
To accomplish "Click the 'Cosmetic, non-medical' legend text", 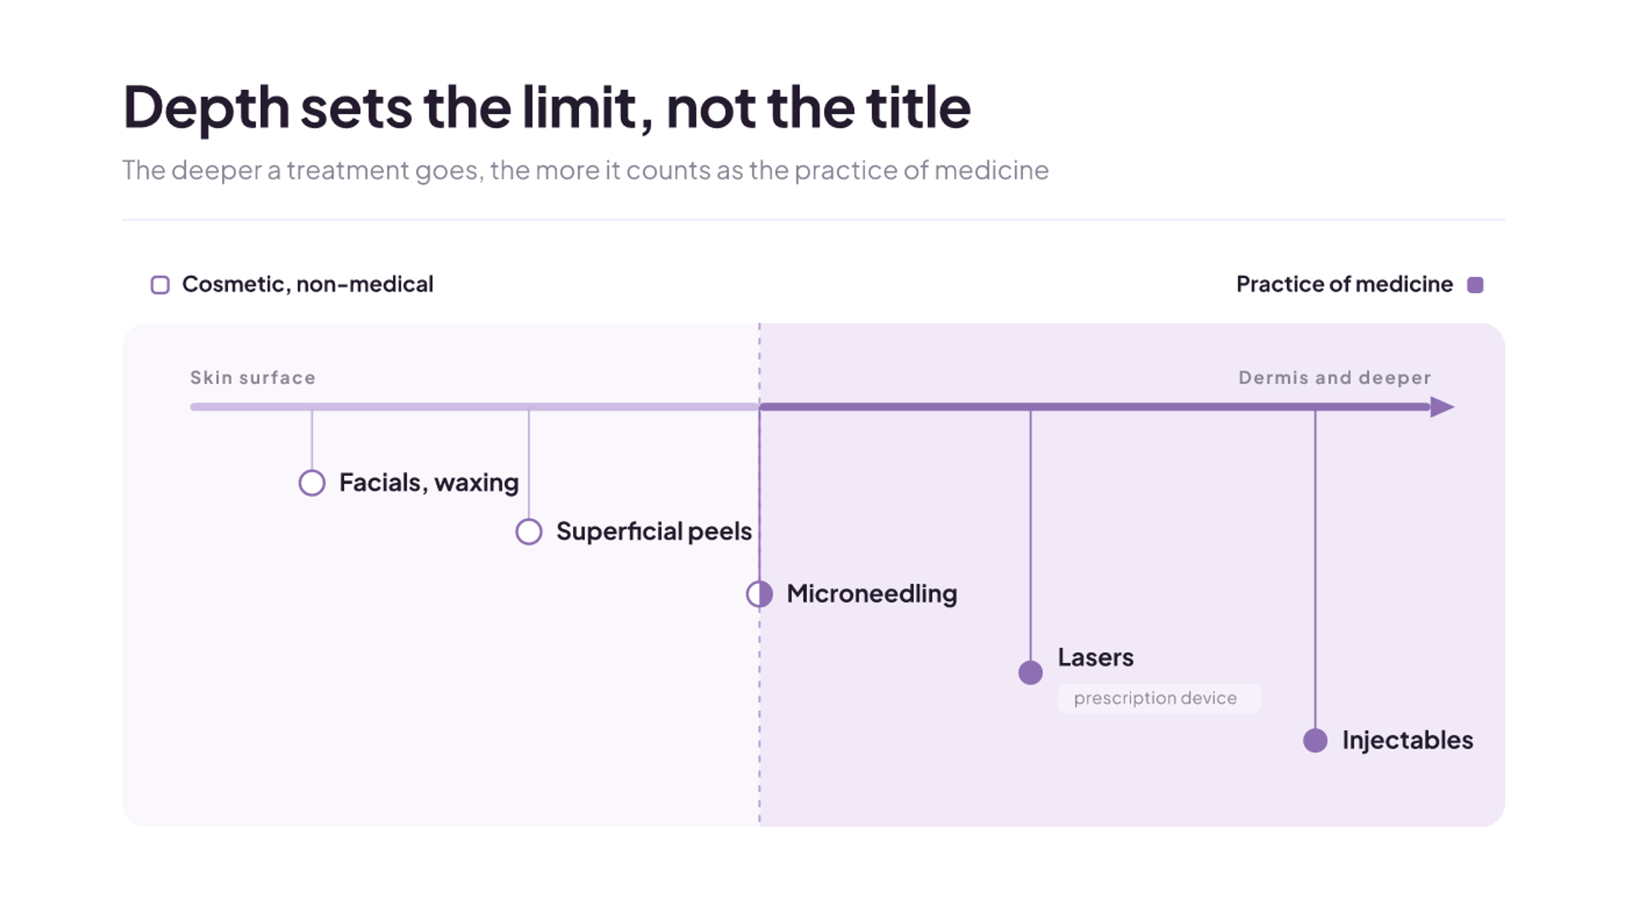I will coord(307,284).
